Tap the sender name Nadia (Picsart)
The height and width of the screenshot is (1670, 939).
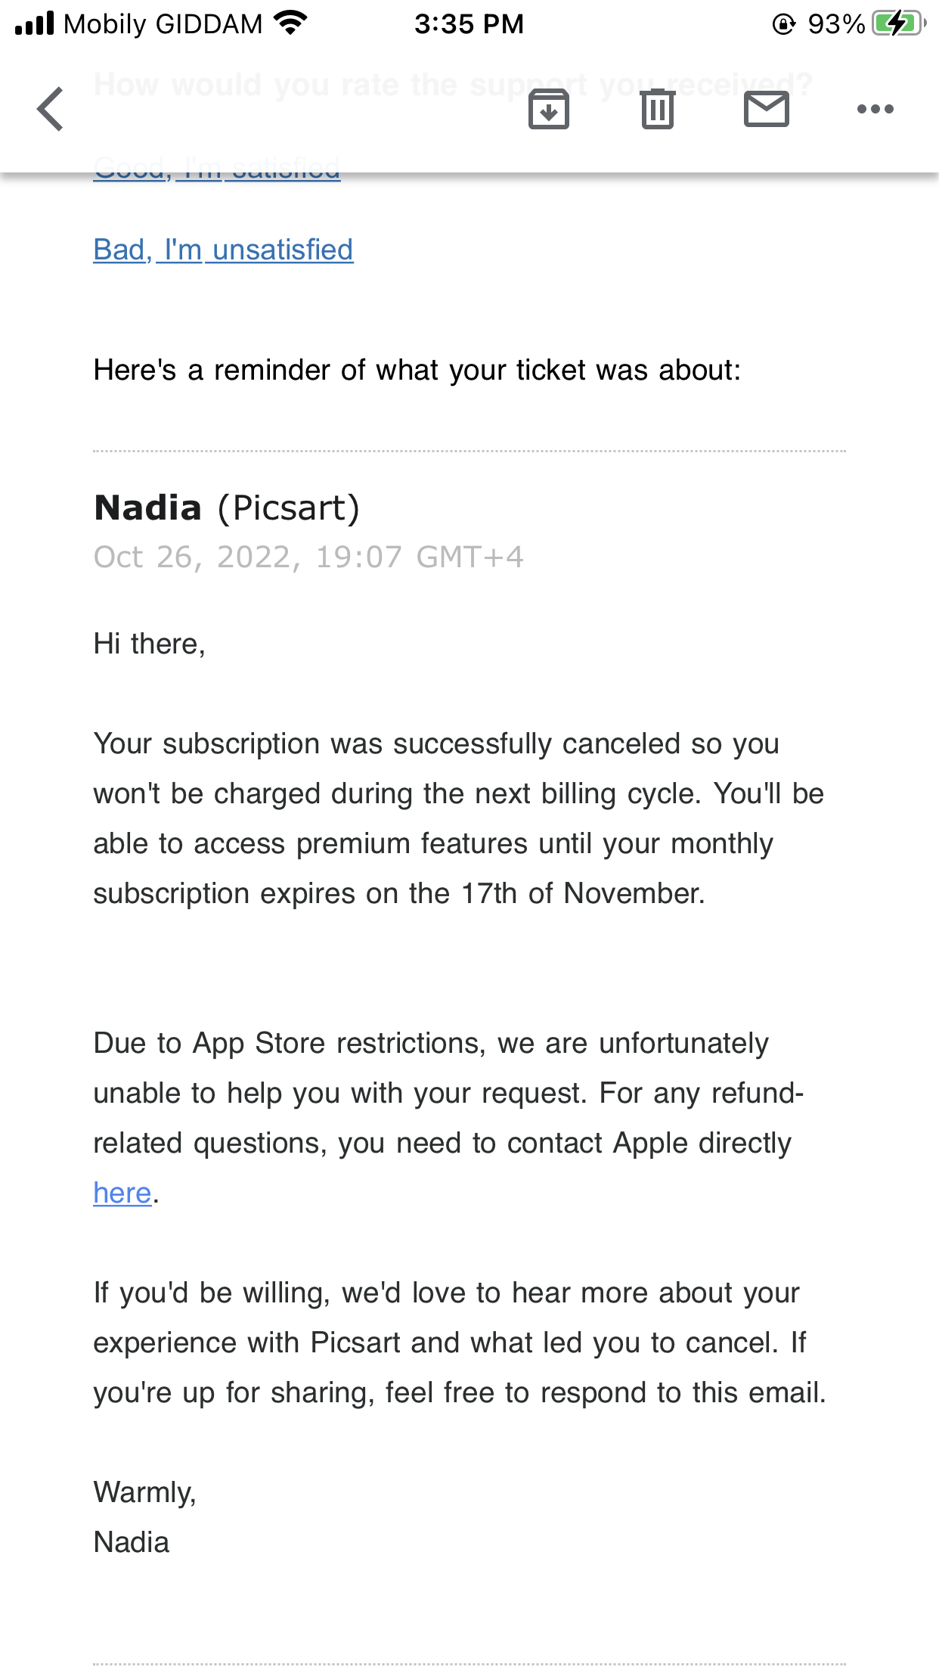click(x=227, y=508)
